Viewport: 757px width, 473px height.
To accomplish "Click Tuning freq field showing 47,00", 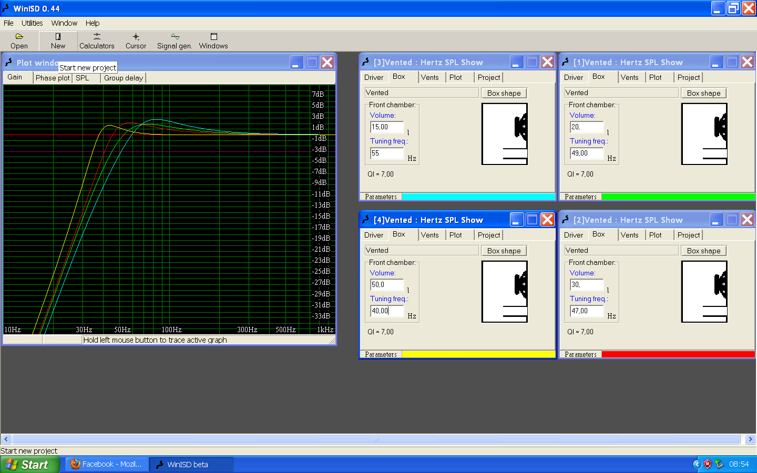I will click(587, 311).
